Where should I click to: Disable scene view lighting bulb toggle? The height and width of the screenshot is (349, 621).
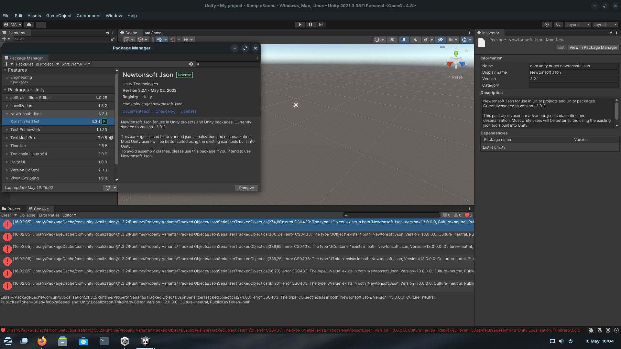click(x=404, y=39)
